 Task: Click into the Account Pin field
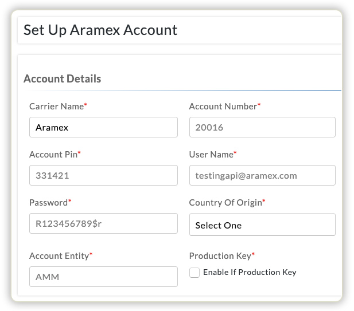(x=103, y=175)
